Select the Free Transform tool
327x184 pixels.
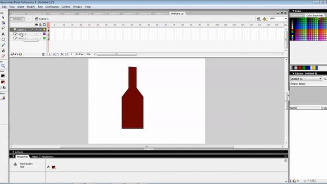click(3, 22)
